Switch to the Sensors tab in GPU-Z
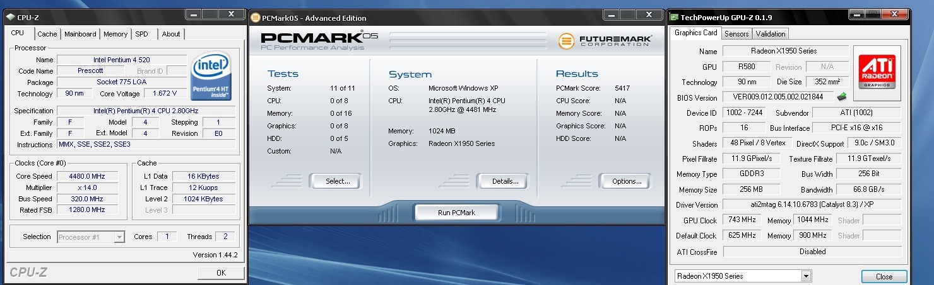Screen dimensions: 934x285 coord(736,34)
